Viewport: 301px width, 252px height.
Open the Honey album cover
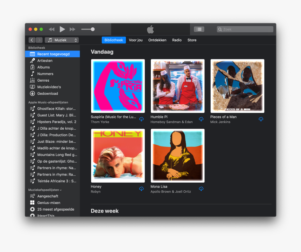(x=118, y=156)
